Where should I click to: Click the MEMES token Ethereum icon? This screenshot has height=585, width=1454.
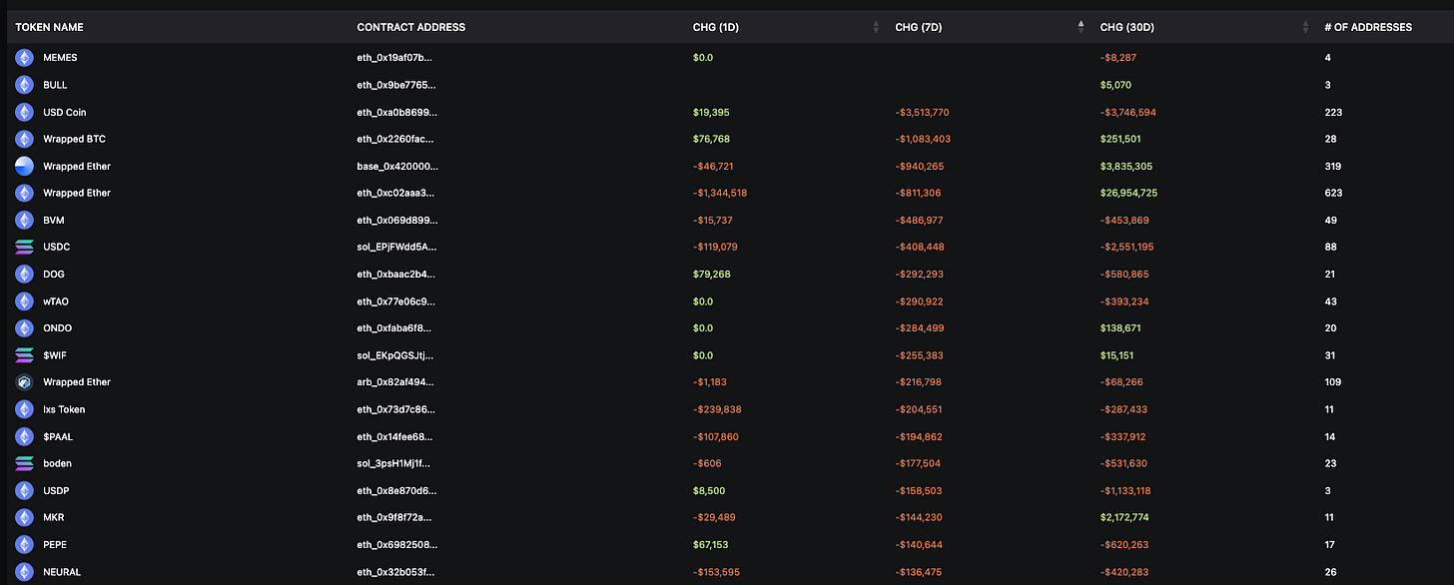[x=24, y=58]
